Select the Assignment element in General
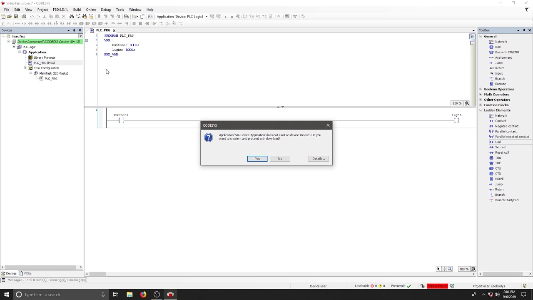Image resolution: width=533 pixels, height=300 pixels. (503, 57)
